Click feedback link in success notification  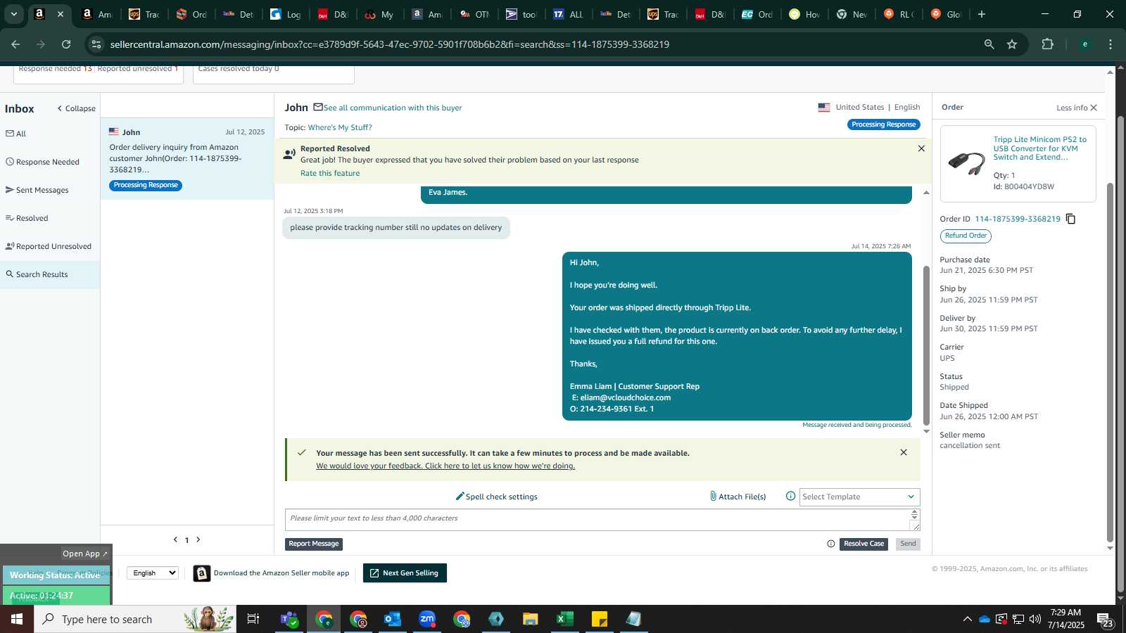pyautogui.click(x=445, y=466)
